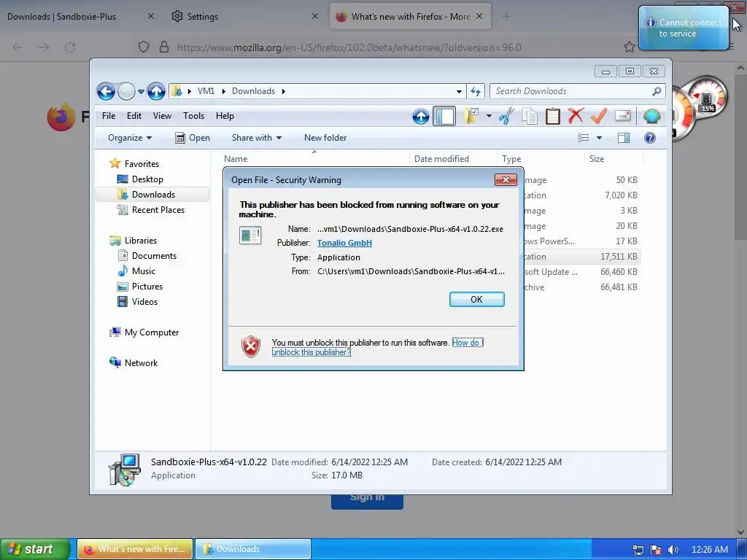Open the View menu
Screen dimensions: 747x560
[162, 116]
